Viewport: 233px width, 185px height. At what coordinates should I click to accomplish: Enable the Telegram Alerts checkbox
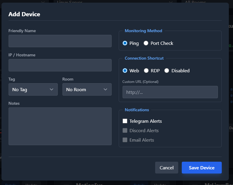coord(125,121)
